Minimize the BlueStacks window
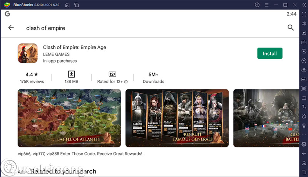Screen dimensions: 308x177 (276, 5)
